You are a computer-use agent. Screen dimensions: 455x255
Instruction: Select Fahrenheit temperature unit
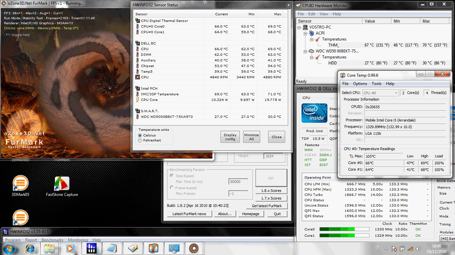140,140
